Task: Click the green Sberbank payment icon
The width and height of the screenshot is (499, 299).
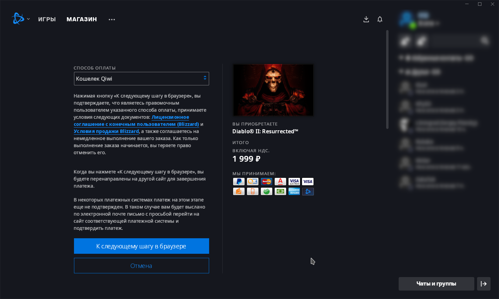Action: (267, 191)
